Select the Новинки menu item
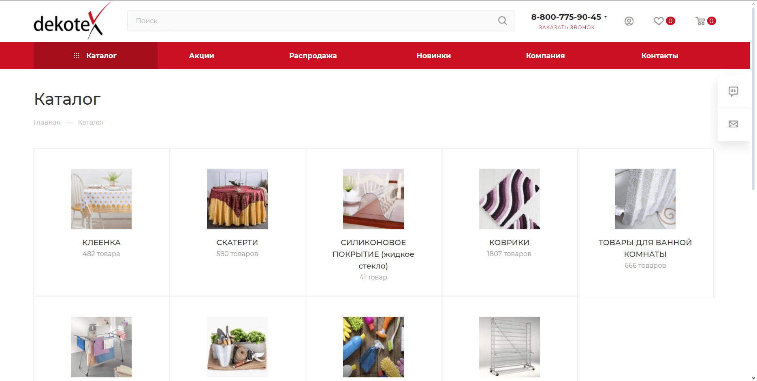 (433, 56)
